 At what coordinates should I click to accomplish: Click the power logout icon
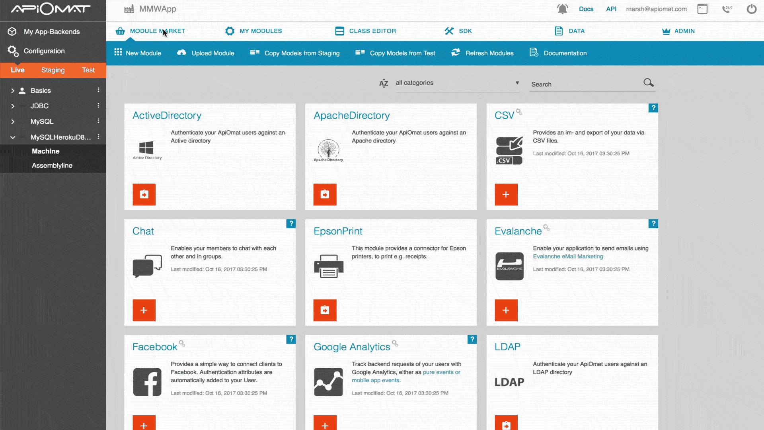751,9
